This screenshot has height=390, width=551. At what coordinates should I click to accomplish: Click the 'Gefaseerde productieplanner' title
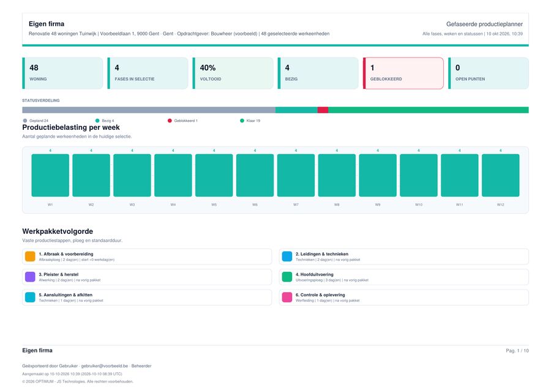pos(484,24)
